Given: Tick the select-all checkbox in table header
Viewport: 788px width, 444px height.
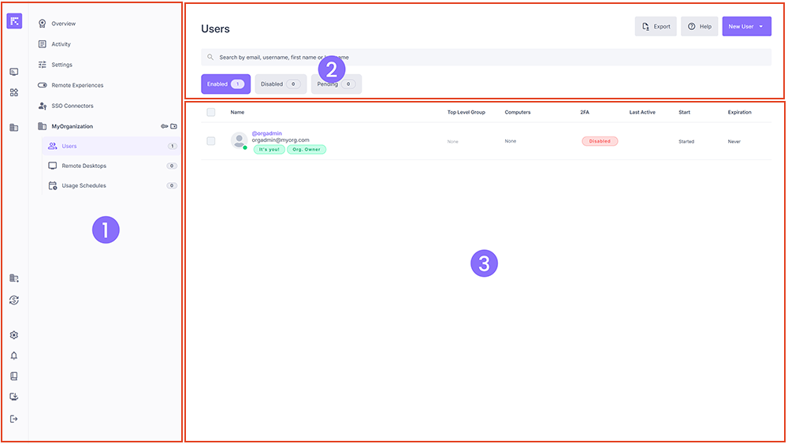Looking at the screenshot, I should tap(210, 112).
